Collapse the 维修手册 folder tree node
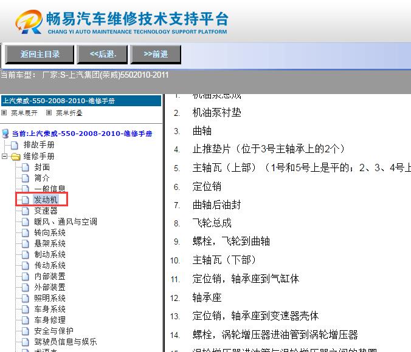This screenshot has height=352, width=411. click(x=4, y=156)
